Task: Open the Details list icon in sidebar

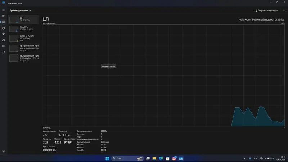Action: tap(3, 46)
